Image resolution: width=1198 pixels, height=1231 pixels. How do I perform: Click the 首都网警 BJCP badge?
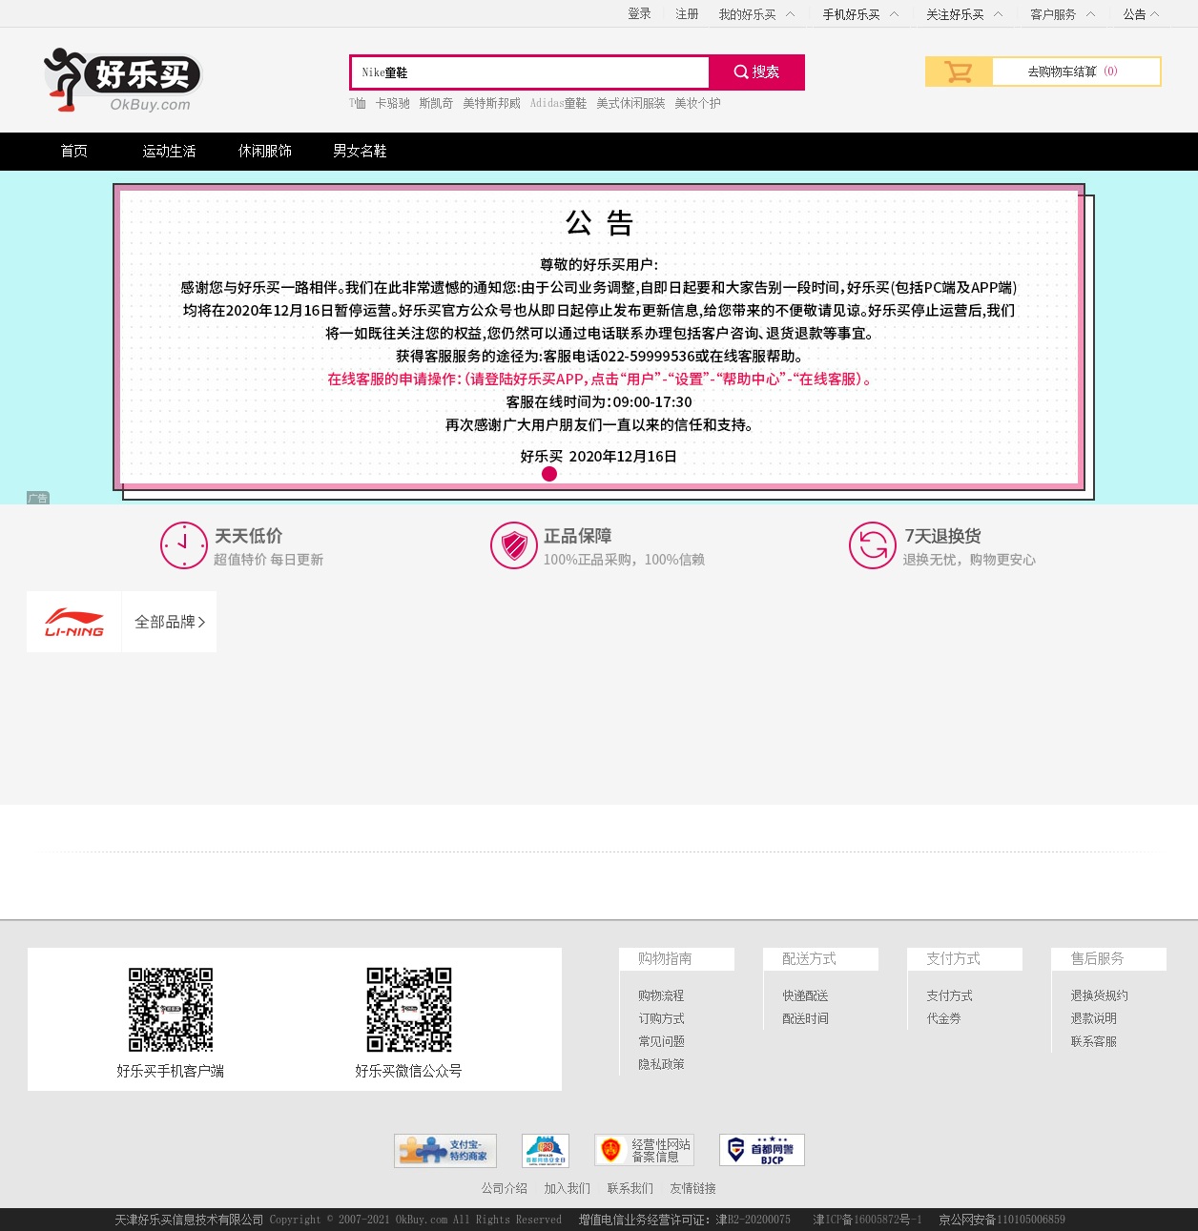[x=762, y=1150]
